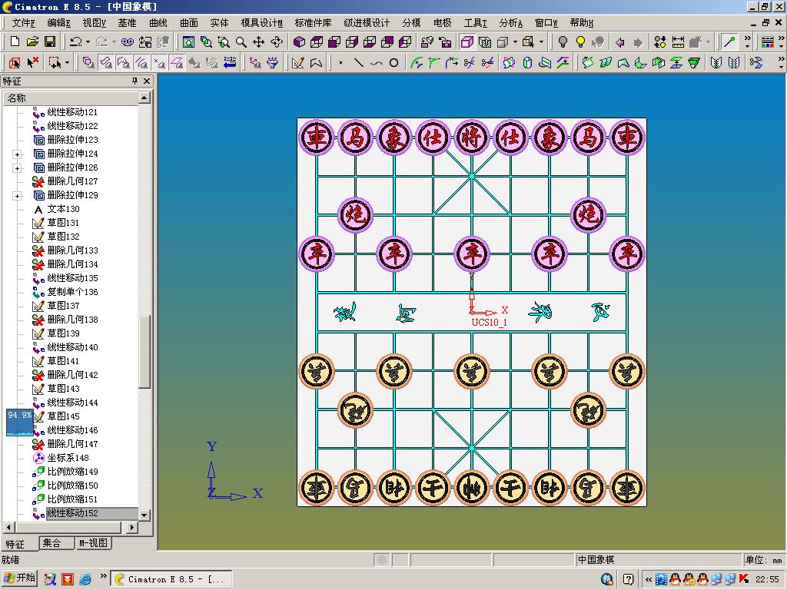Start the sketcher pencil tool

297,63
